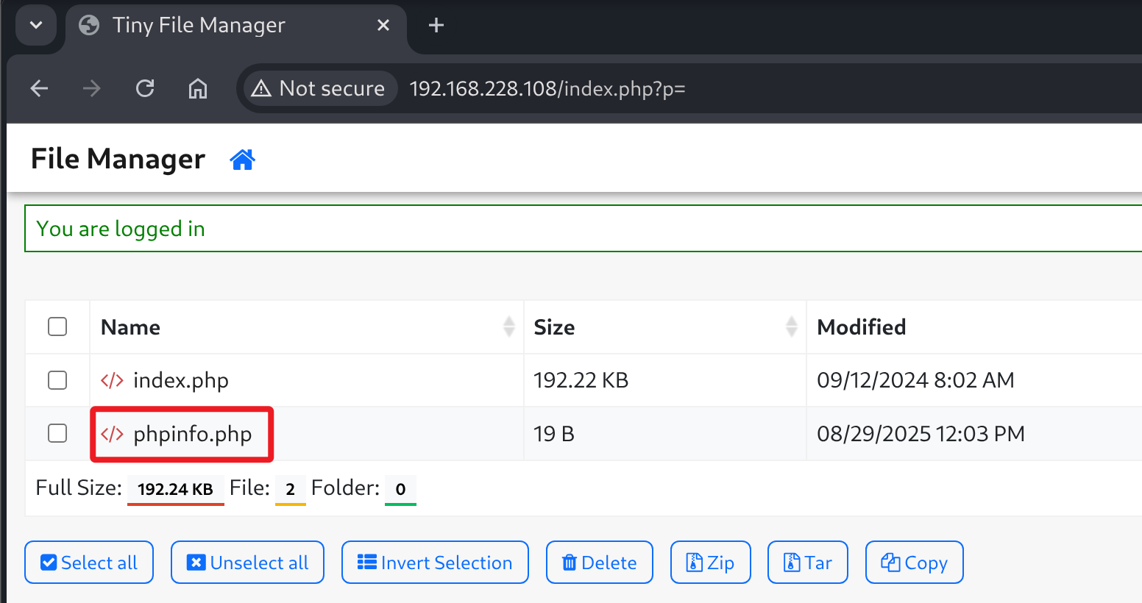
Task: Sort files by the Name column arrows
Action: click(x=508, y=327)
